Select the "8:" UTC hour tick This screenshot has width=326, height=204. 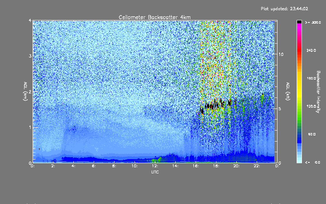point(115,166)
